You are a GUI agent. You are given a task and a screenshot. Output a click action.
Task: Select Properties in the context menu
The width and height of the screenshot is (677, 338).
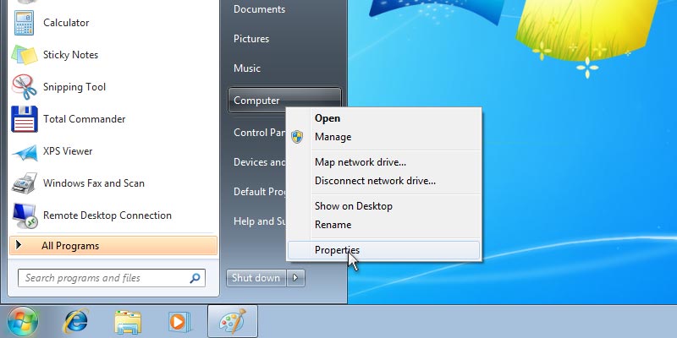[x=337, y=250]
